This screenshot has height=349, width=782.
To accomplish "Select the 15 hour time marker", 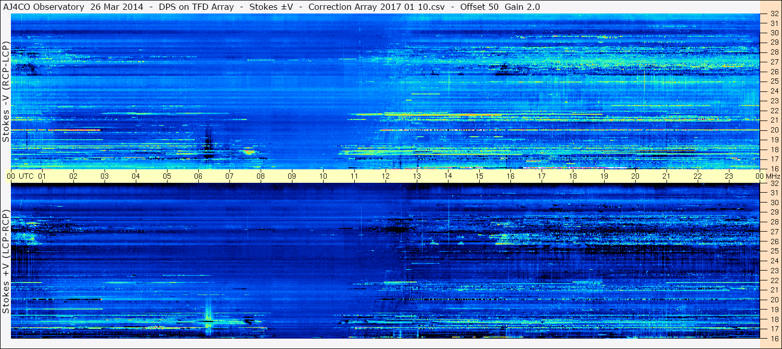I will click(479, 176).
